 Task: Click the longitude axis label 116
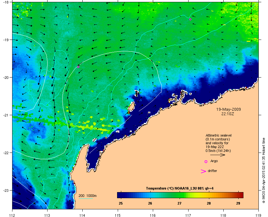[x=153, y=215]
